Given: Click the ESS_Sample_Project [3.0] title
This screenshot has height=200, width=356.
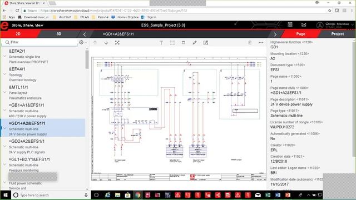Looking at the screenshot, I should pos(163,25).
